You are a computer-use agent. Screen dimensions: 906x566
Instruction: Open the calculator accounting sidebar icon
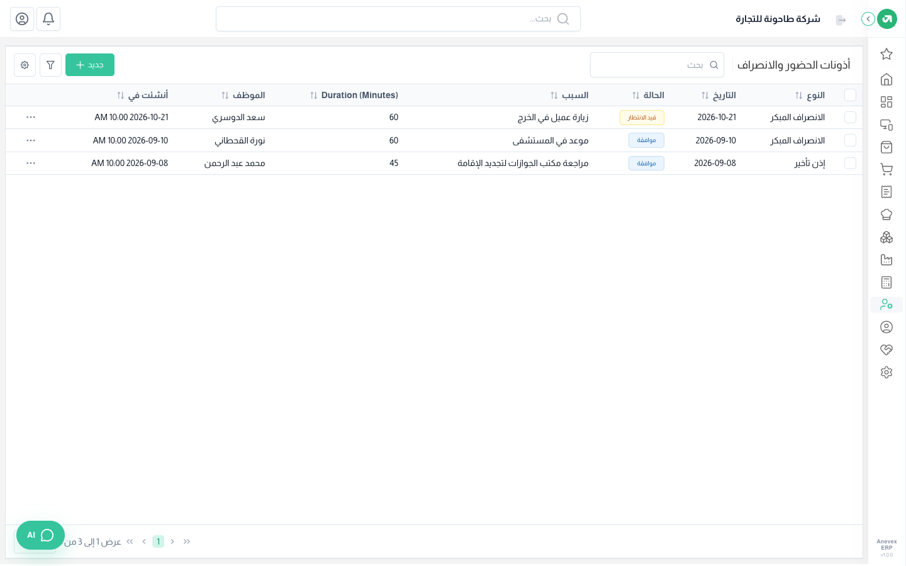(886, 282)
